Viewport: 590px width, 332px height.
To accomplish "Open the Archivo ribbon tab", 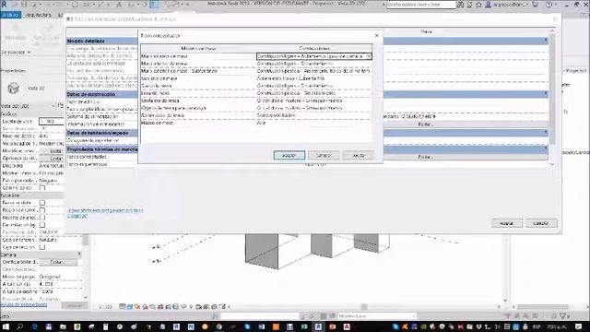I will [x=11, y=15].
